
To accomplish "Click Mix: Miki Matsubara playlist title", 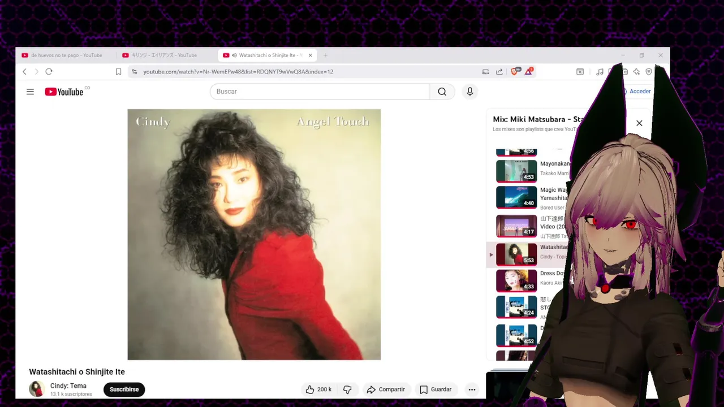I will pyautogui.click(x=538, y=119).
